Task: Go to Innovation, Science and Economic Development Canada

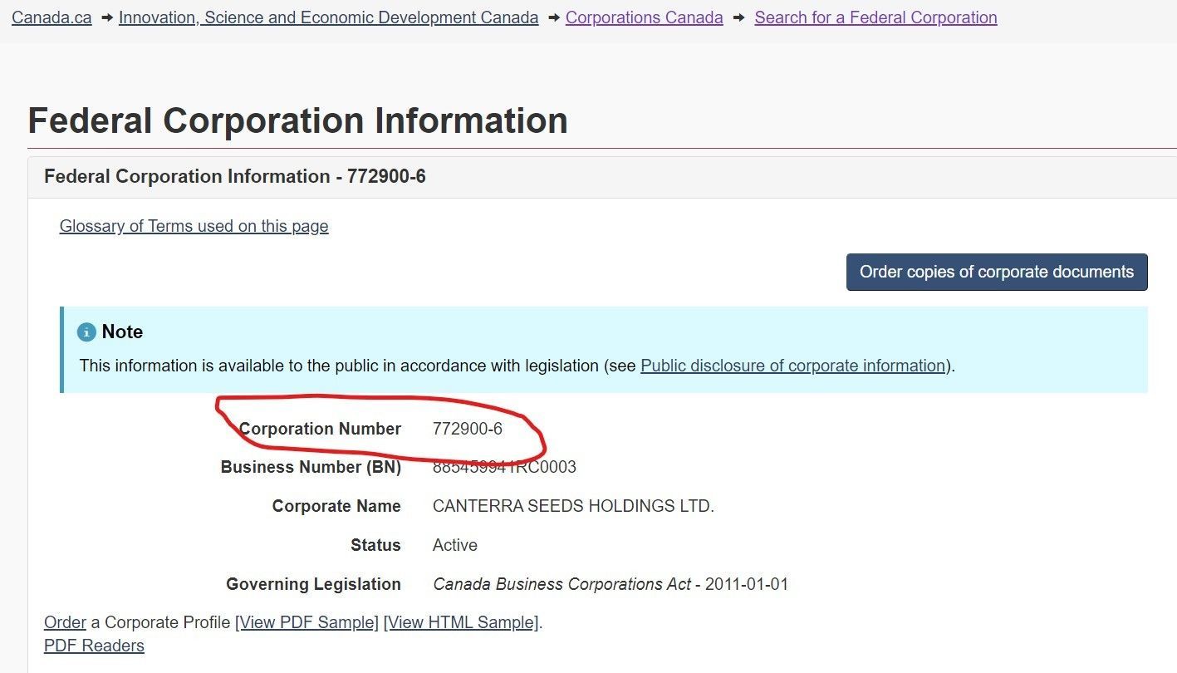Action: [328, 17]
